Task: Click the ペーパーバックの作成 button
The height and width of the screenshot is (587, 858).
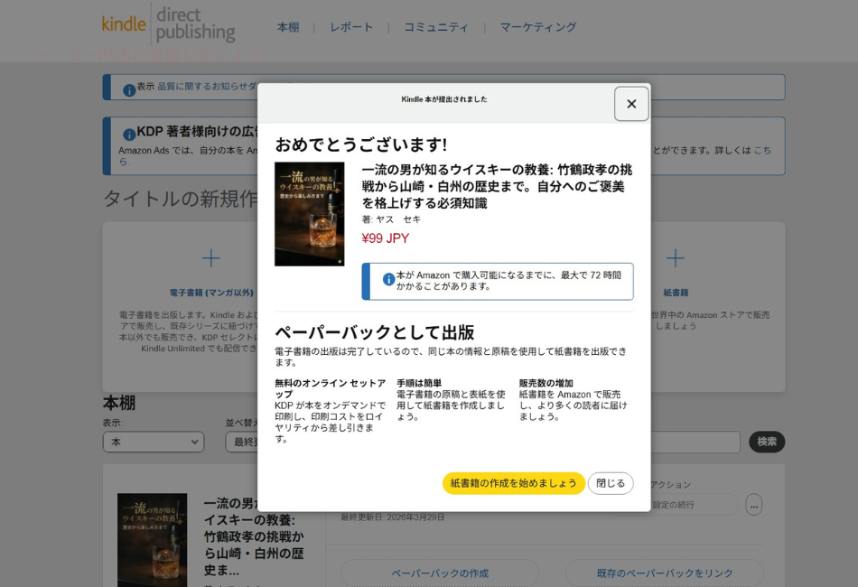Action: (x=439, y=573)
